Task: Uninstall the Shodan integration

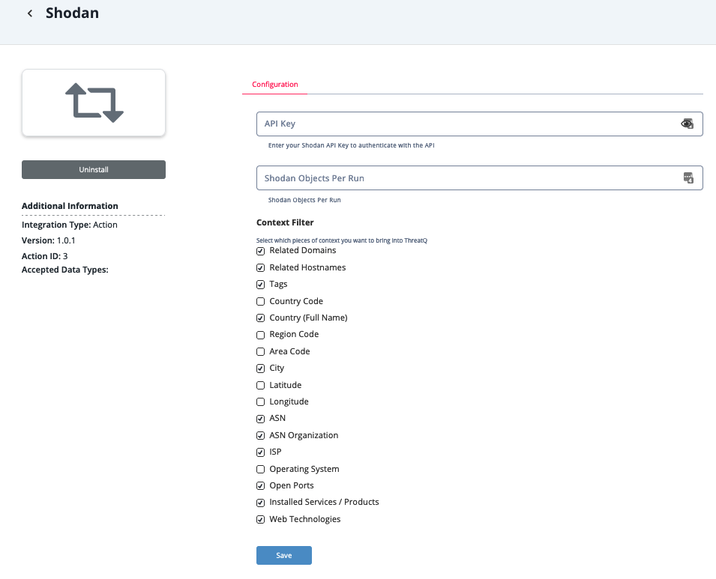Action: click(94, 170)
